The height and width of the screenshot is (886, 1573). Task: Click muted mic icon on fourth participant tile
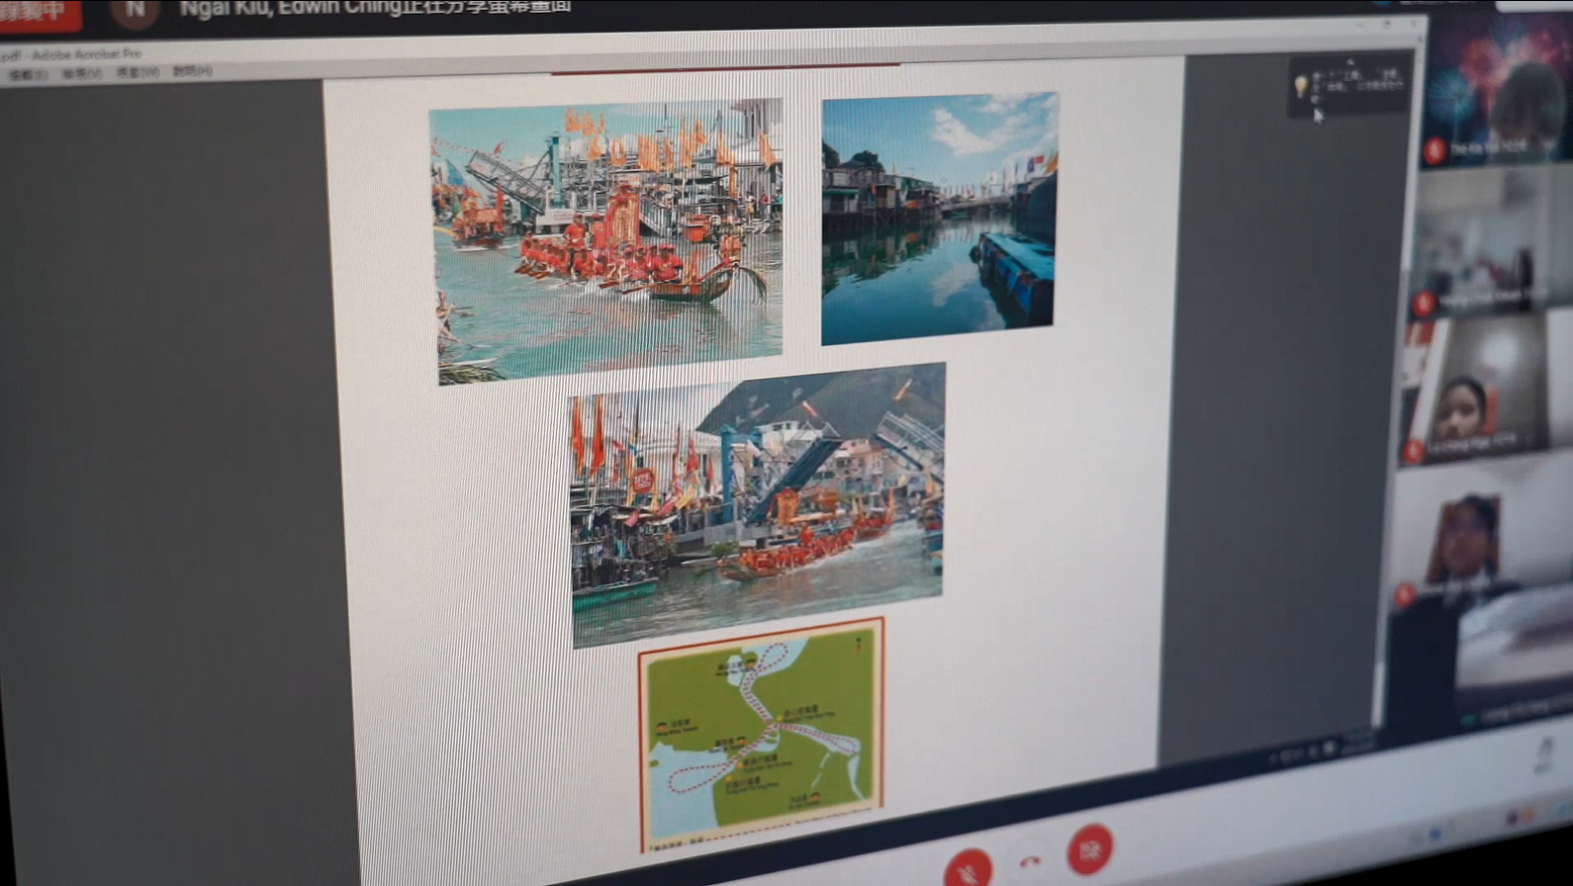pyautogui.click(x=1403, y=593)
